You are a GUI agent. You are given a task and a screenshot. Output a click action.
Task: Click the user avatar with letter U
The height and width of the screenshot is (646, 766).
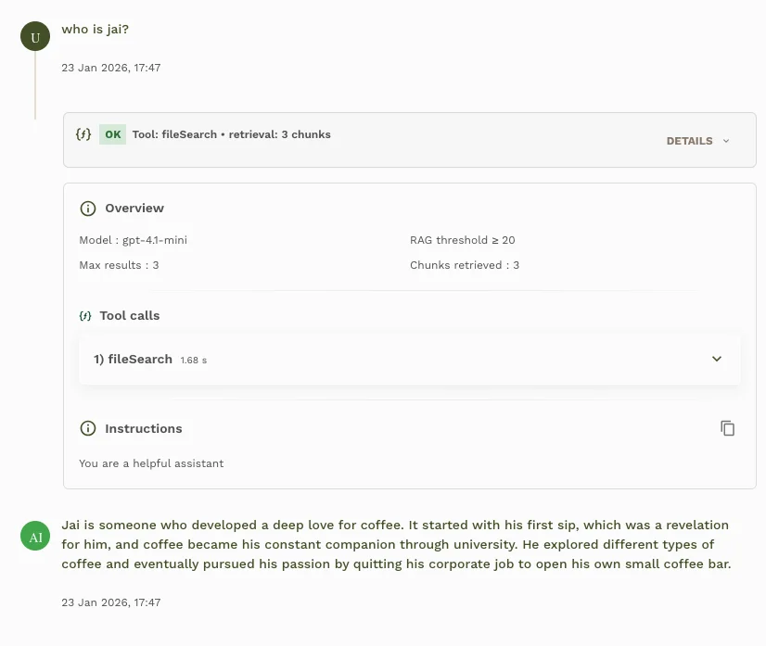tap(34, 36)
